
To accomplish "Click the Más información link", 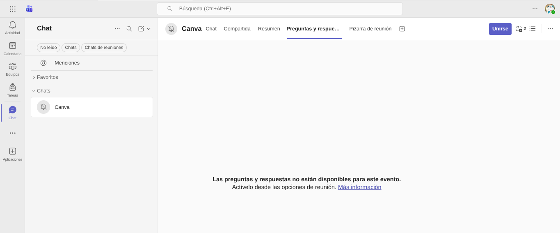I will (359, 187).
